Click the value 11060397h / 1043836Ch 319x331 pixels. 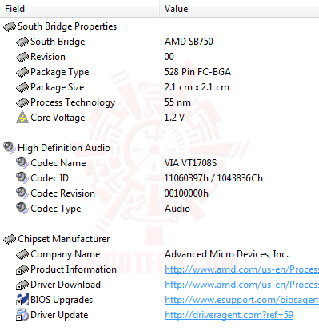click(213, 178)
